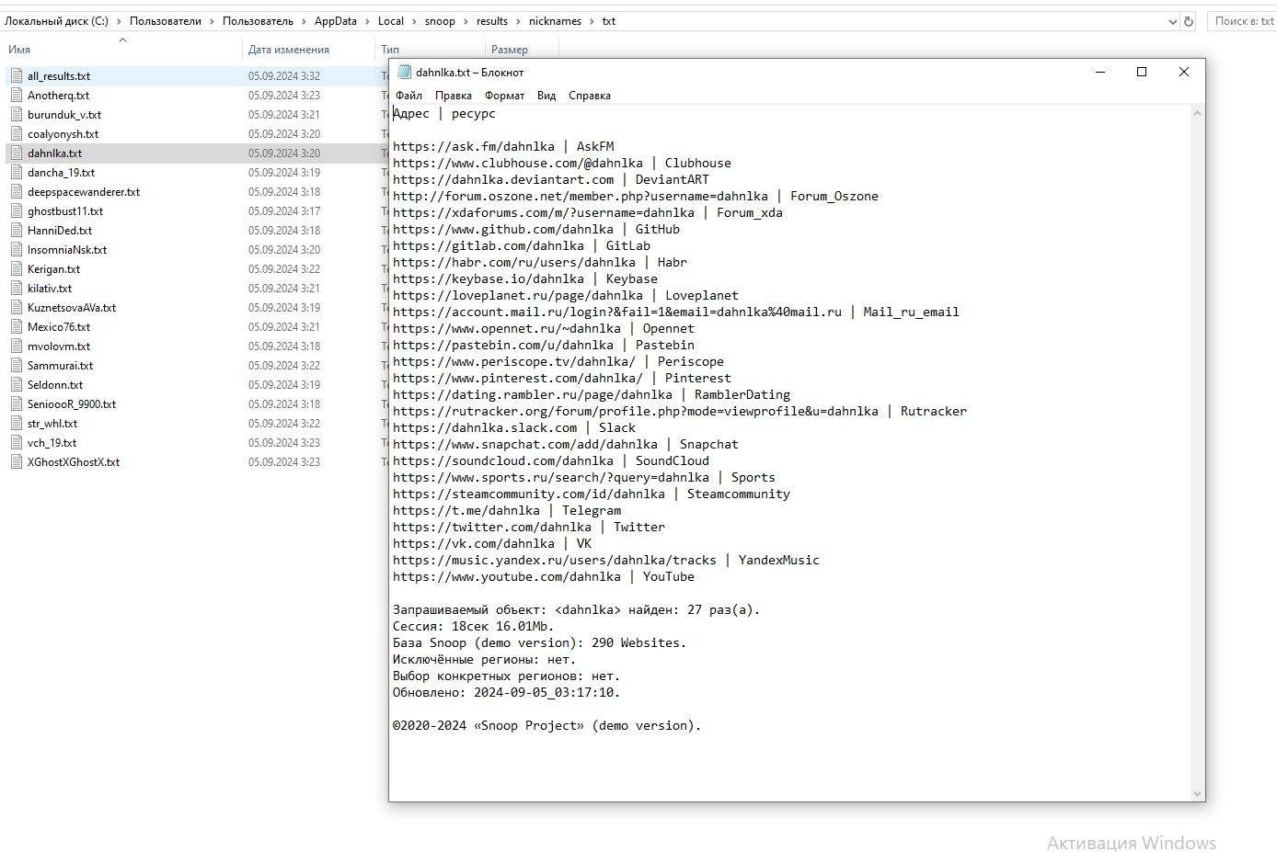Image resolution: width=1277 pixels, height=852 pixels.
Task: Click the Поиск в: txt search field
Action: click(1242, 21)
